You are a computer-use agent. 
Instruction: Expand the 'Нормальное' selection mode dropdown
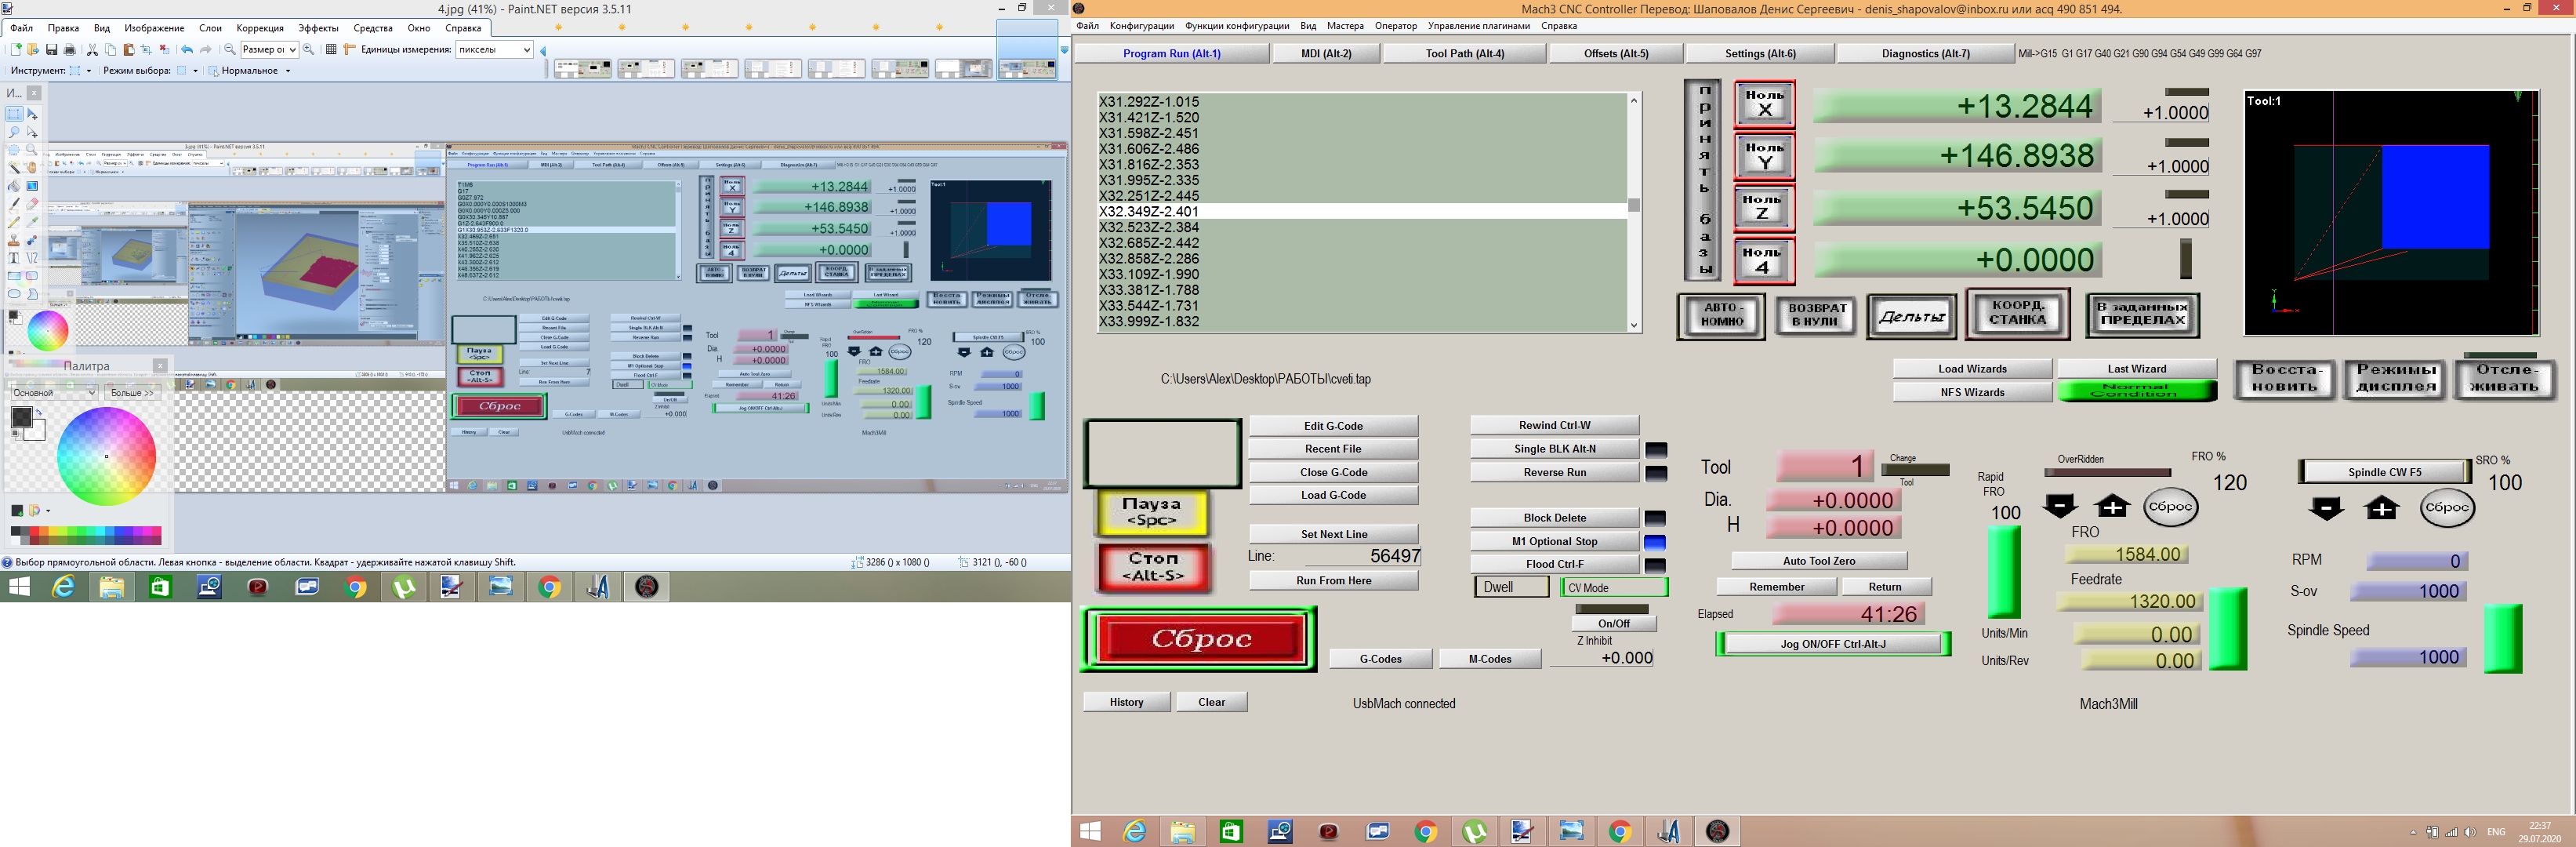pos(288,71)
